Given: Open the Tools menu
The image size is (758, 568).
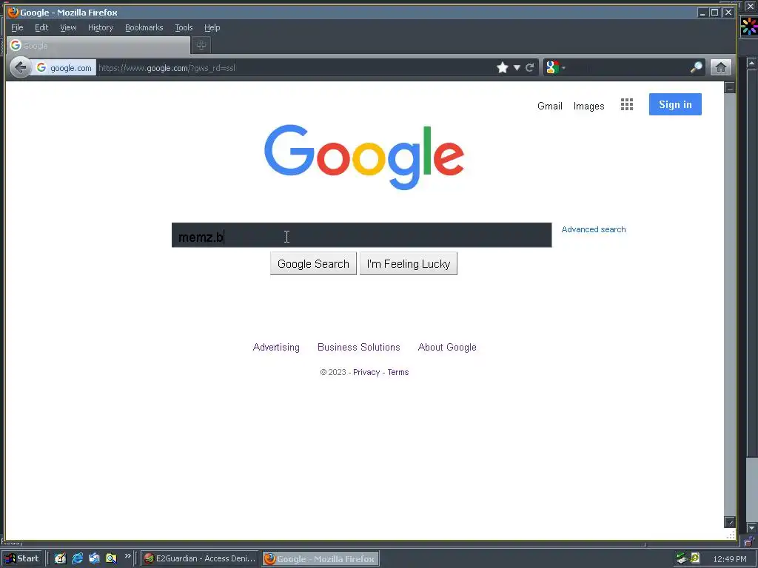Looking at the screenshot, I should [184, 27].
